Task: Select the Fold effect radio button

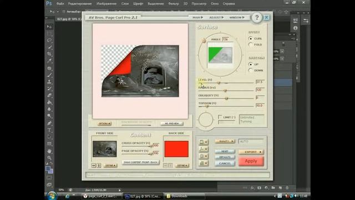Action: (x=250, y=44)
